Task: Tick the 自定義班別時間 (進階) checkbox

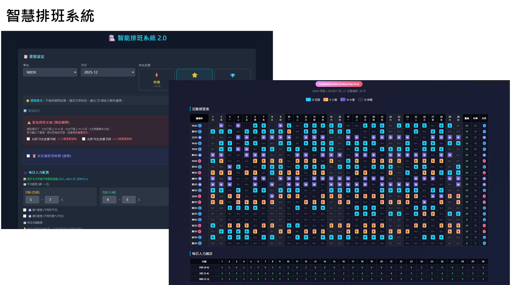Action: click(28, 156)
